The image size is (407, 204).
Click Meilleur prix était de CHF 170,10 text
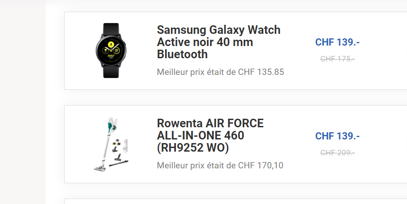click(x=220, y=165)
